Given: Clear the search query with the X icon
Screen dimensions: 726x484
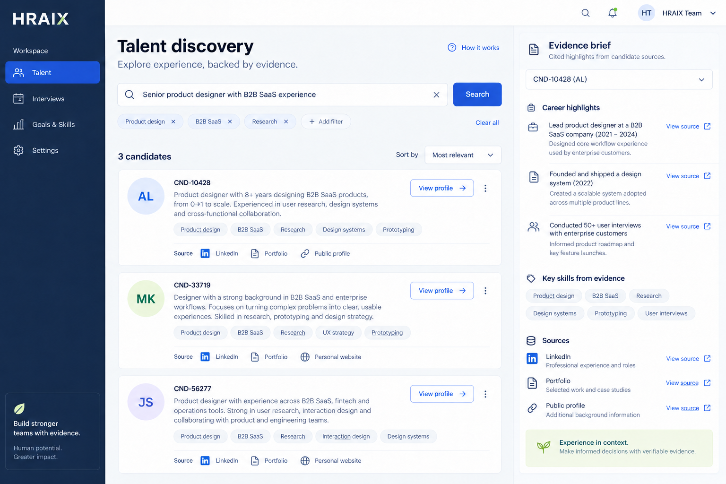Looking at the screenshot, I should (436, 95).
